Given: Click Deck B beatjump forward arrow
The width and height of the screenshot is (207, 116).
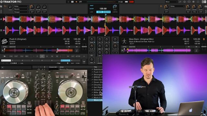Looking at the screenshot, I should point(196,47).
